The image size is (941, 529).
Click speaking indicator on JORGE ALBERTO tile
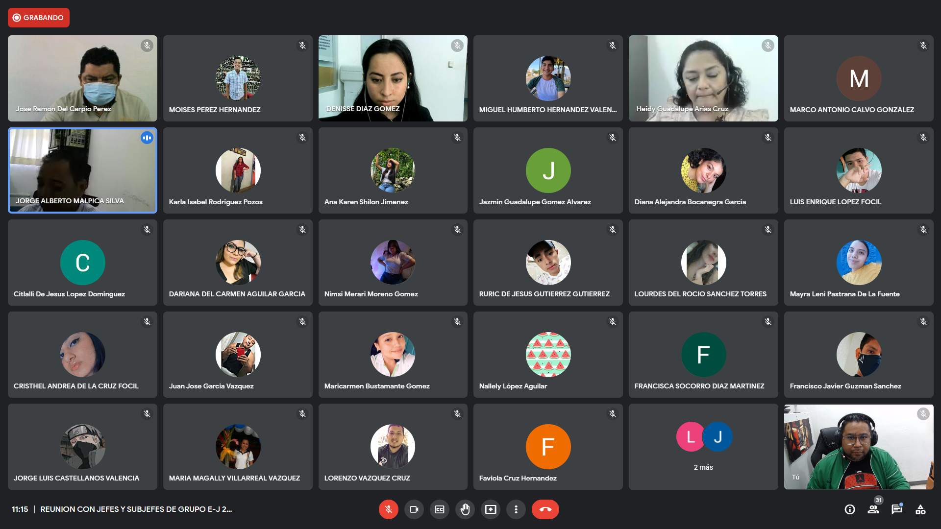click(x=147, y=138)
